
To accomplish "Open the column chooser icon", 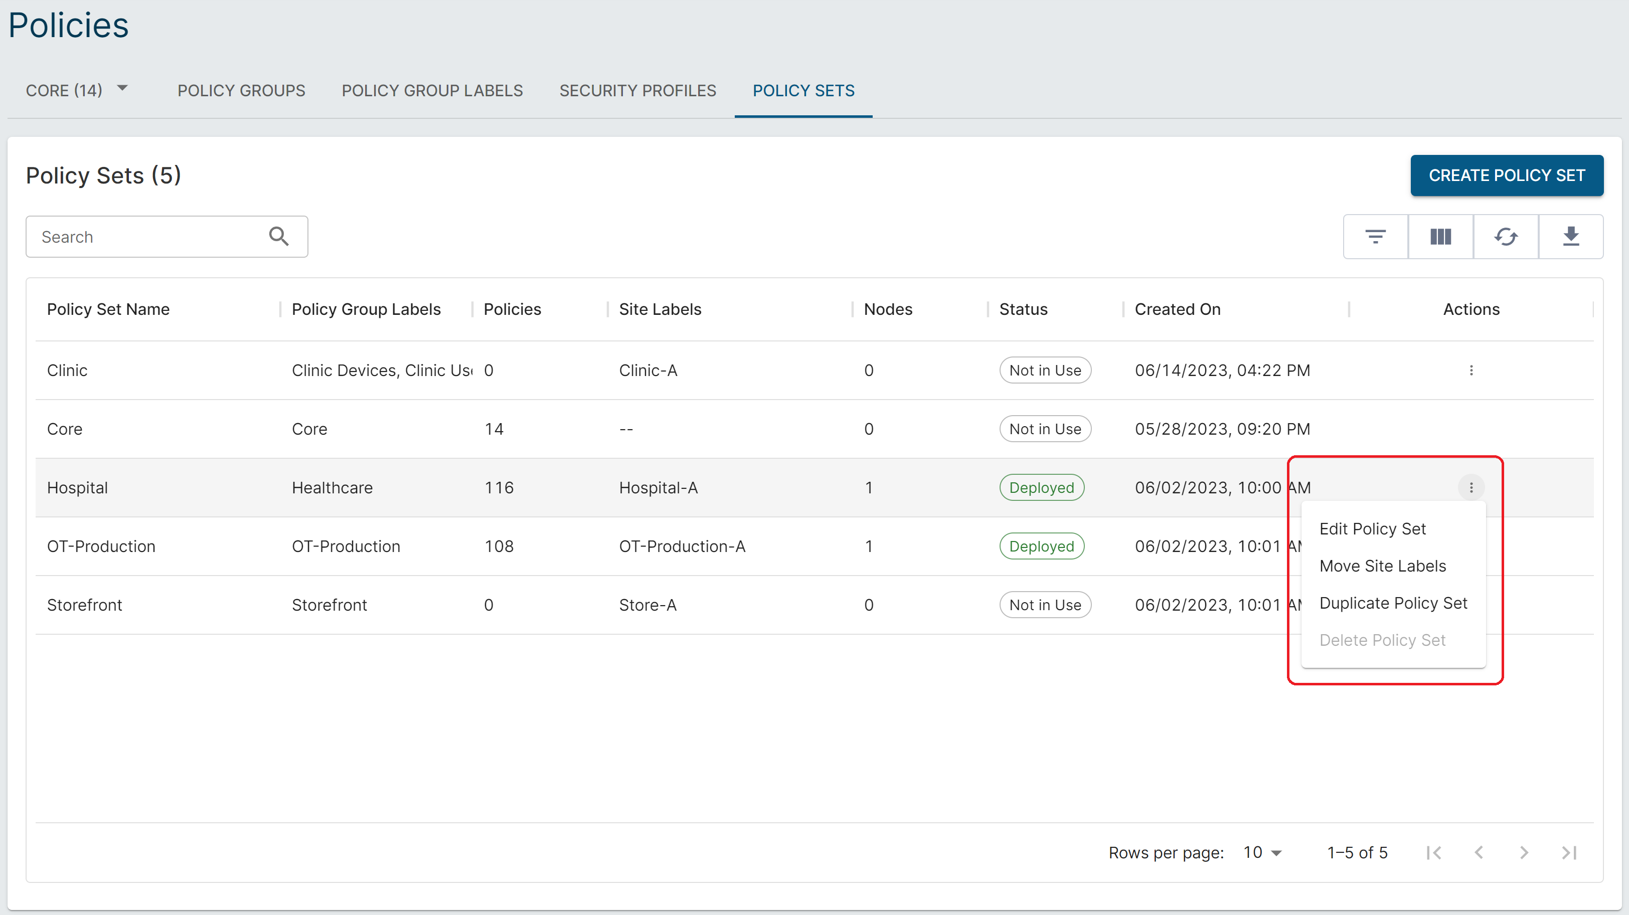I will tap(1440, 237).
